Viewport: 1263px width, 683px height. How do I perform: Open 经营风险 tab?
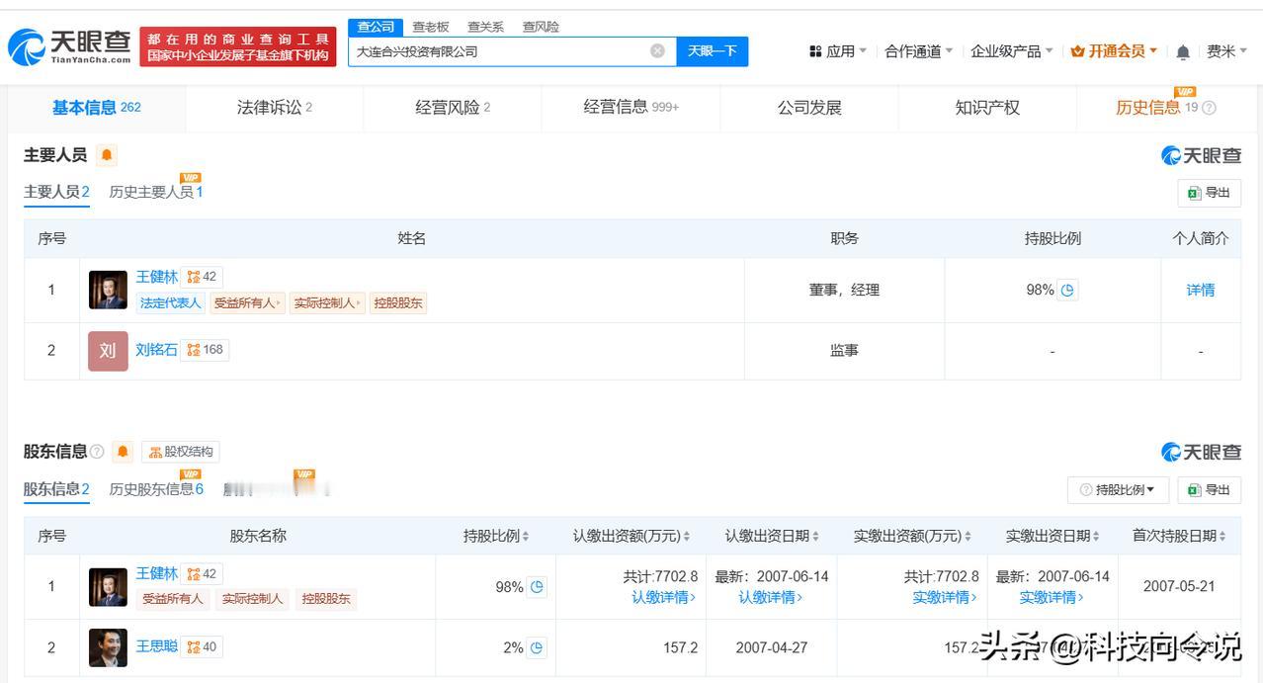[x=453, y=108]
